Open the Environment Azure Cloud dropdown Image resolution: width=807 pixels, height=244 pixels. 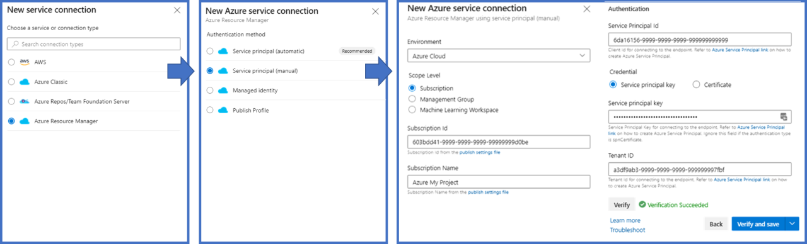(x=498, y=56)
